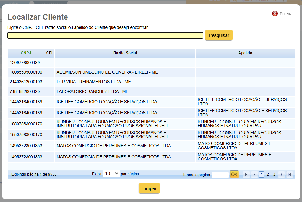Go to the next page of results
Image resolution: width=302 pixels, height=202 pixels.
tap(281, 175)
